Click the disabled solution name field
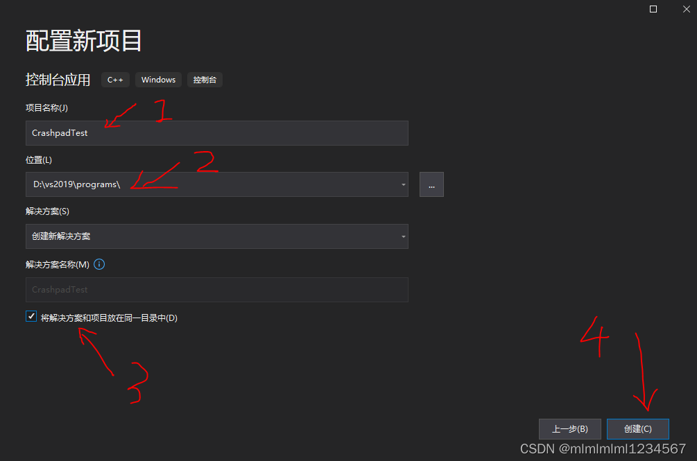The width and height of the screenshot is (697, 461). [217, 290]
